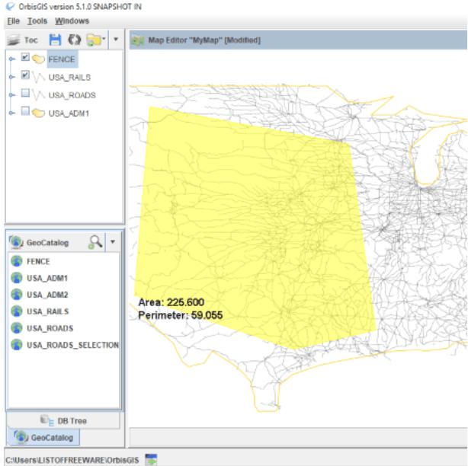Screen dimensions: 468x466
Task: Click the folder icon in Toc toolbar
Action: click(95, 40)
